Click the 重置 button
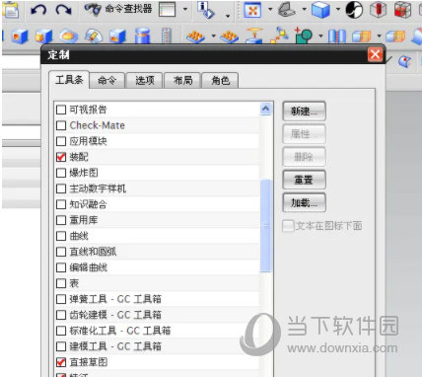422x377 pixels. (x=304, y=180)
